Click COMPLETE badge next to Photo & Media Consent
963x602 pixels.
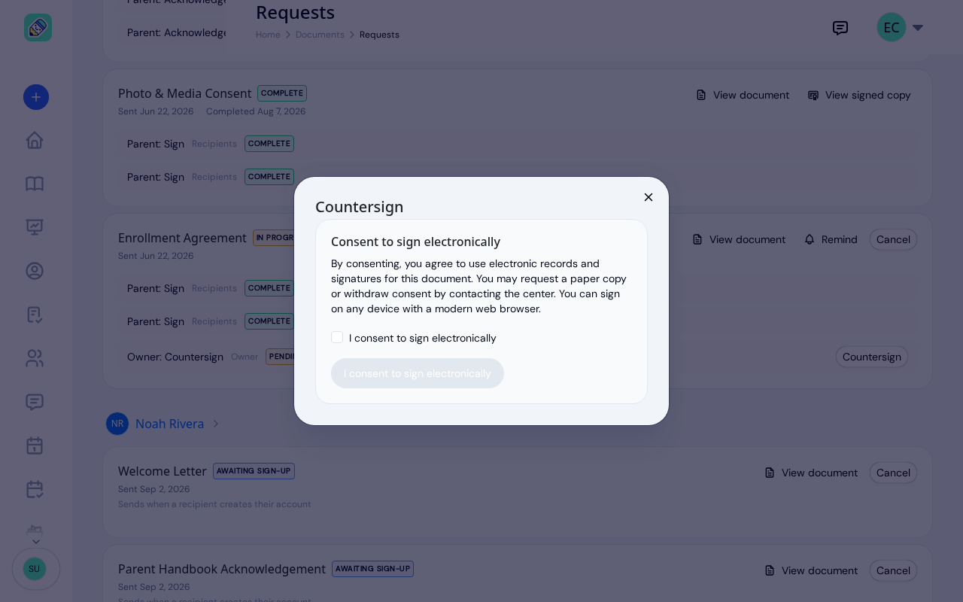coord(282,93)
